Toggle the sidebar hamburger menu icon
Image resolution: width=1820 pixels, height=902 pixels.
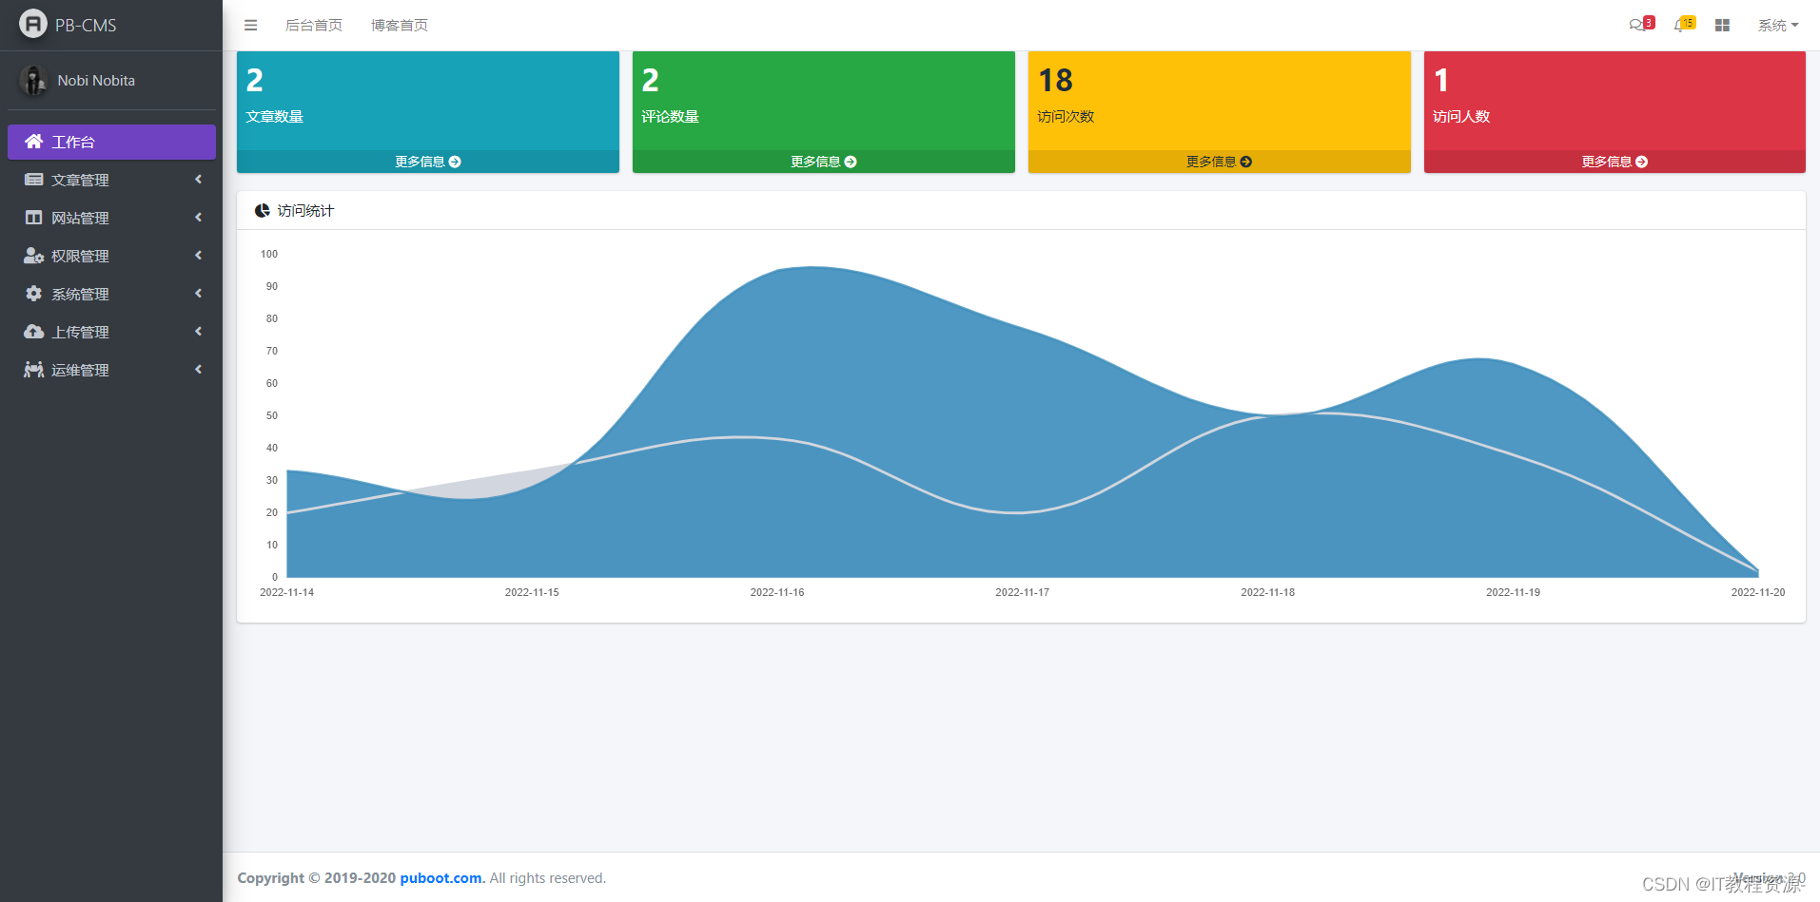point(251,26)
